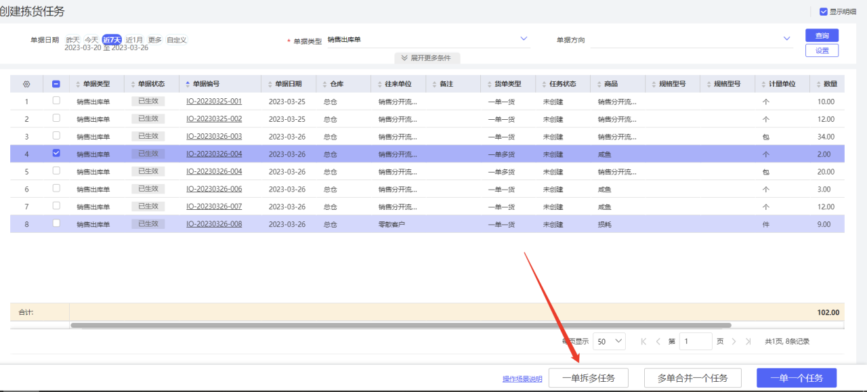The height and width of the screenshot is (392, 867).
Task: Click the 仓库 column header
Action: (x=343, y=84)
